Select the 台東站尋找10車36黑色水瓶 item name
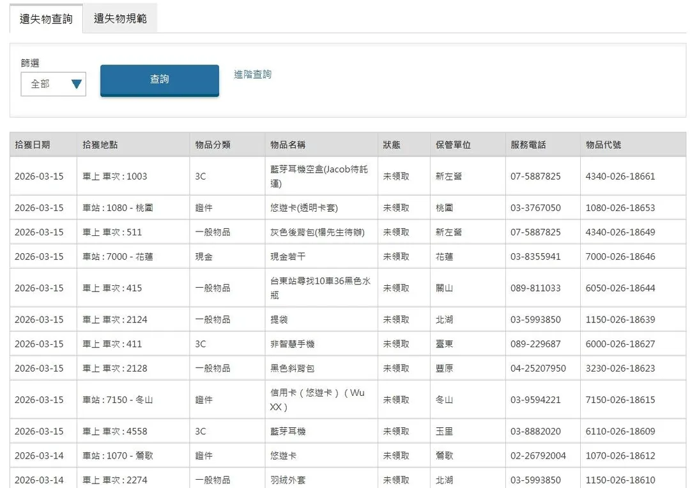The image size is (690, 488). point(320,288)
